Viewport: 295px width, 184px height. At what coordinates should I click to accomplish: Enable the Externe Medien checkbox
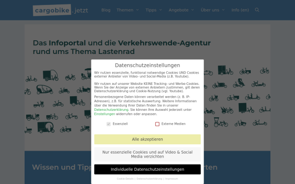(157, 124)
